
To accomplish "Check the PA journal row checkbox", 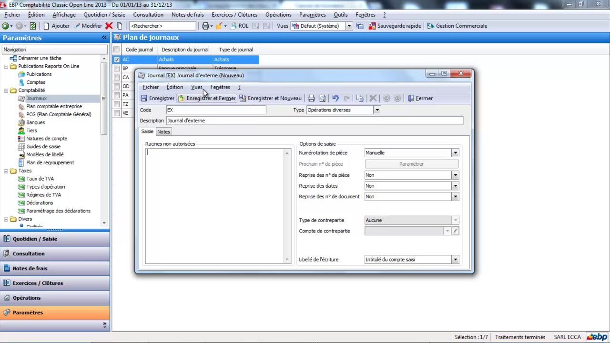I will point(117,95).
